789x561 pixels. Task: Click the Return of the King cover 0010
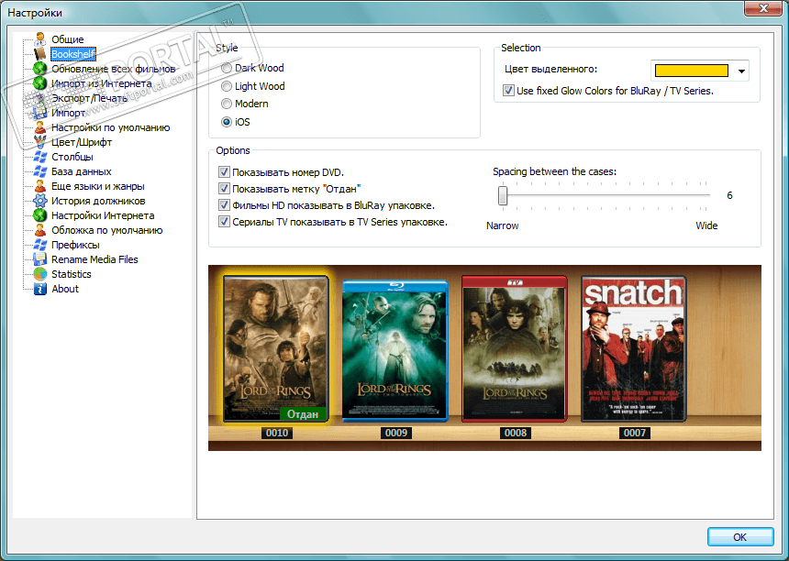[276, 348]
